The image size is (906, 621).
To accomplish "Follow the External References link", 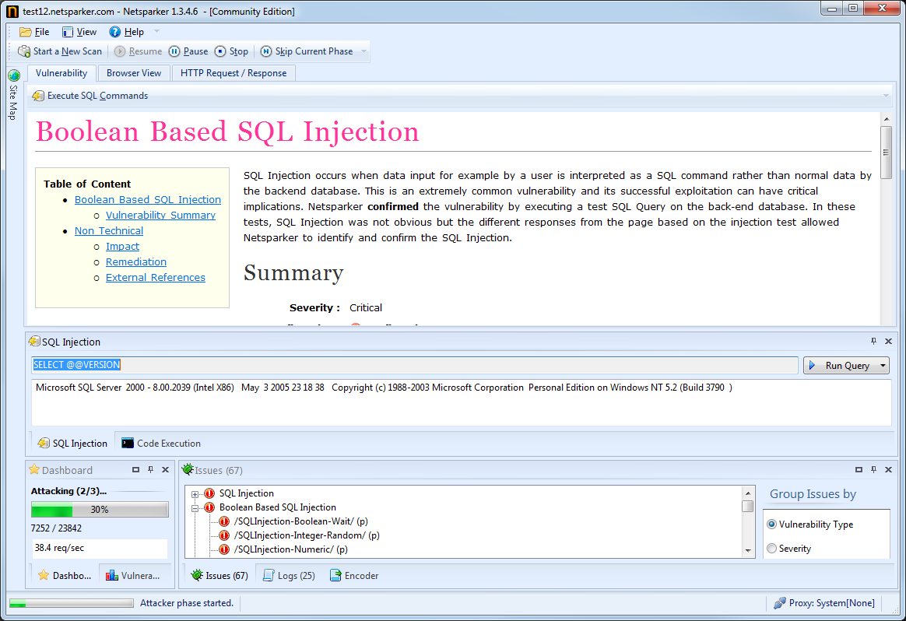I will 156,277.
